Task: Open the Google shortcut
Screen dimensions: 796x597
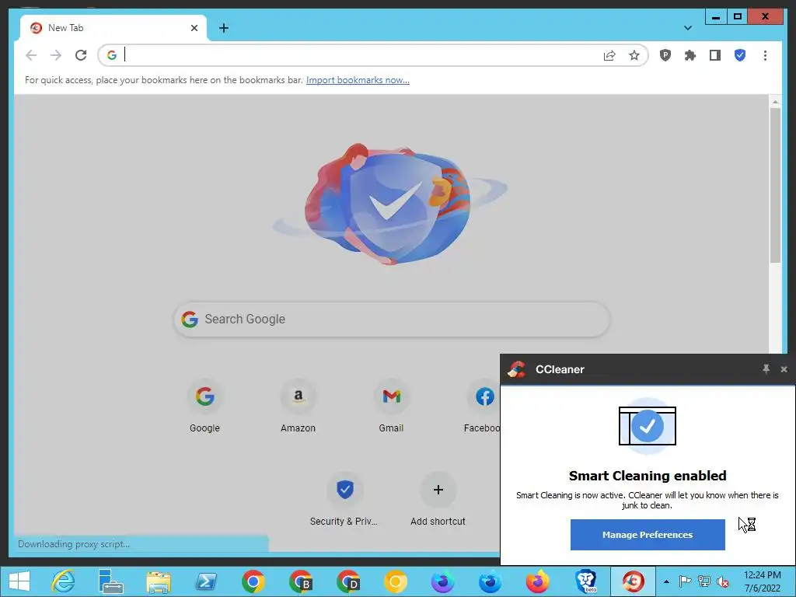Action: (204, 406)
